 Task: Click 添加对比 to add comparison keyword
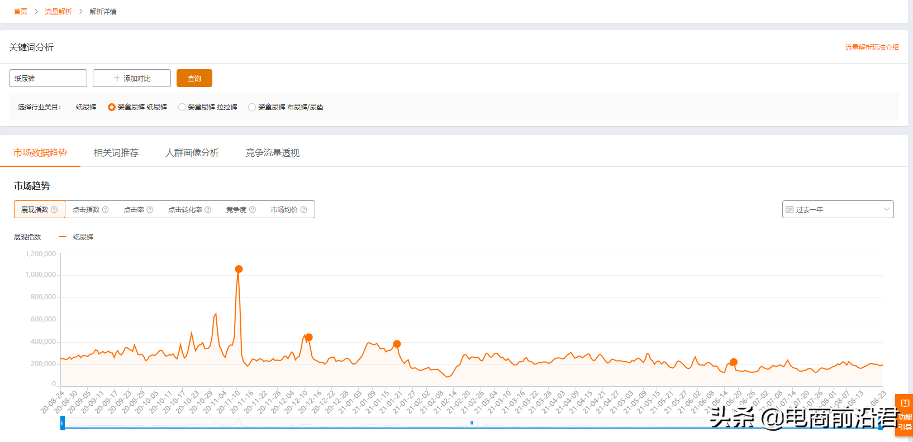pyautogui.click(x=132, y=78)
